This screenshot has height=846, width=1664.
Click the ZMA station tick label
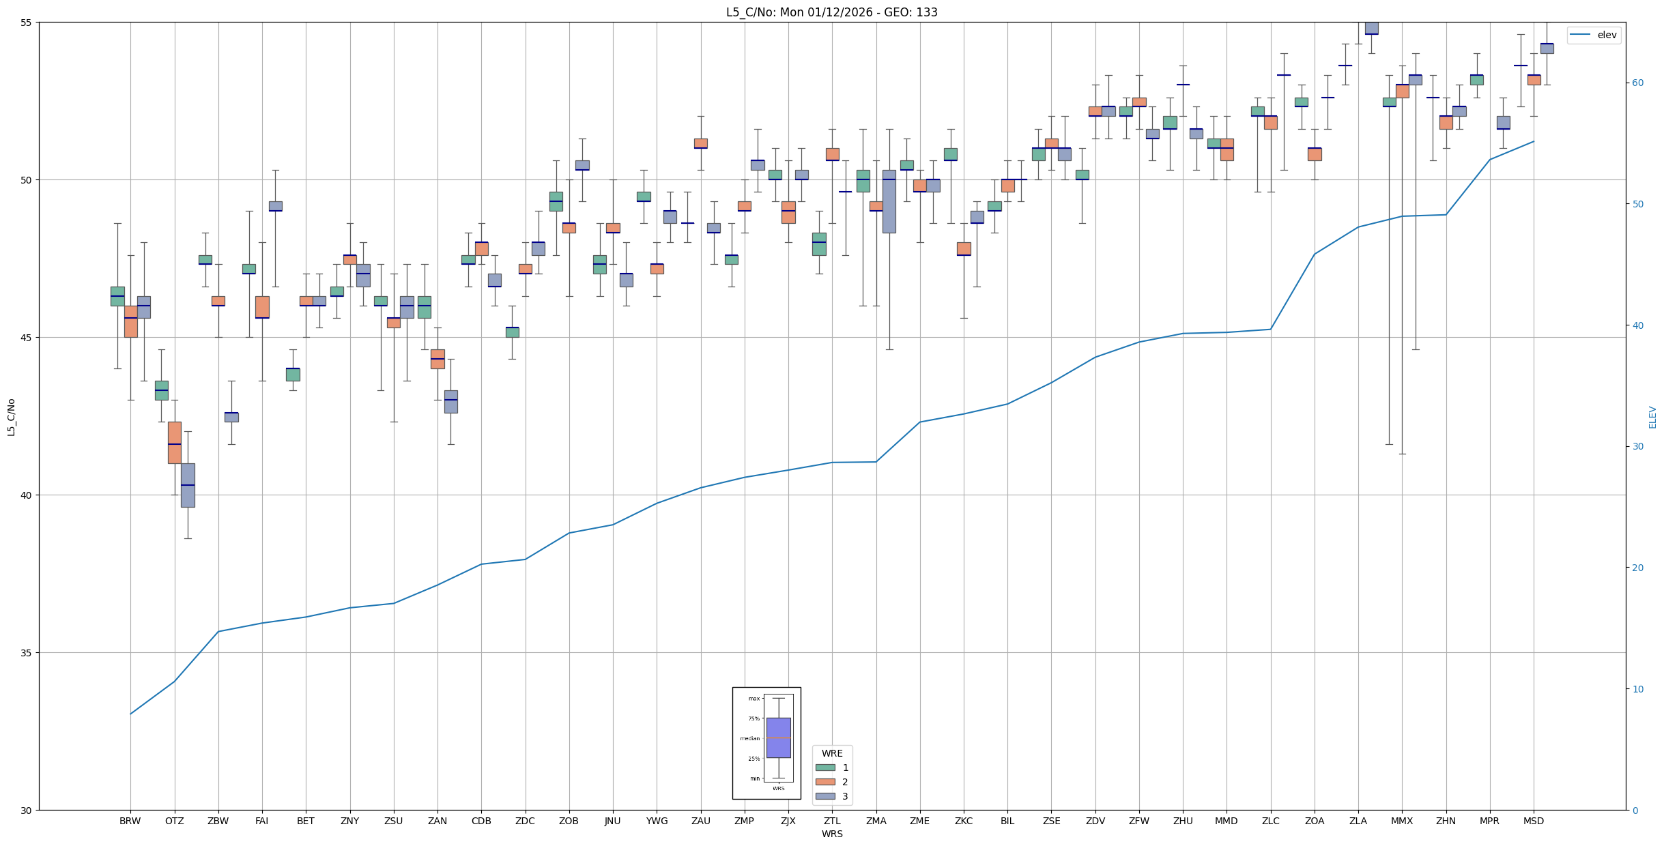point(876,821)
